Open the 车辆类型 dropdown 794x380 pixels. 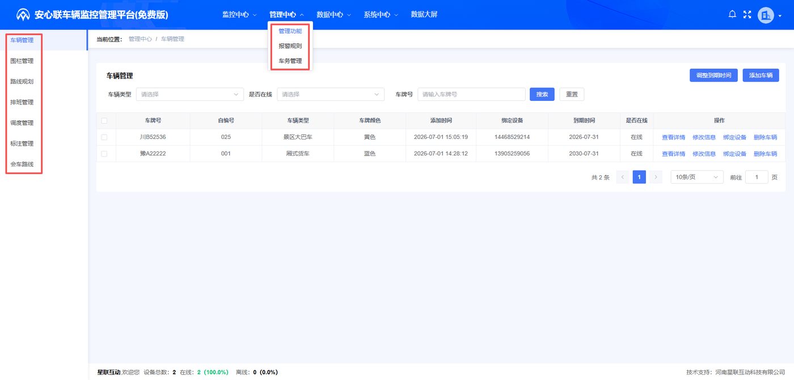pyautogui.click(x=190, y=94)
